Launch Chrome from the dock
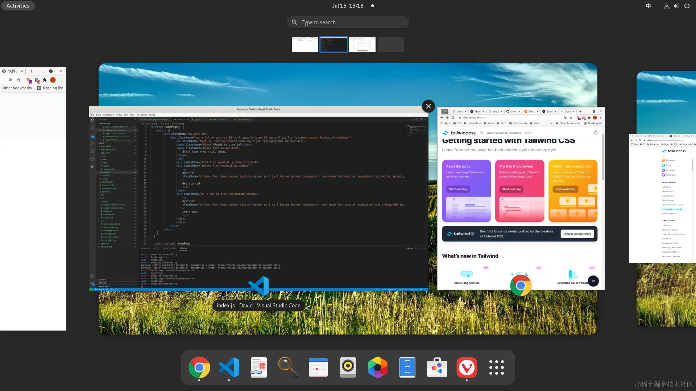Viewport: 696px width, 391px height. [x=199, y=367]
